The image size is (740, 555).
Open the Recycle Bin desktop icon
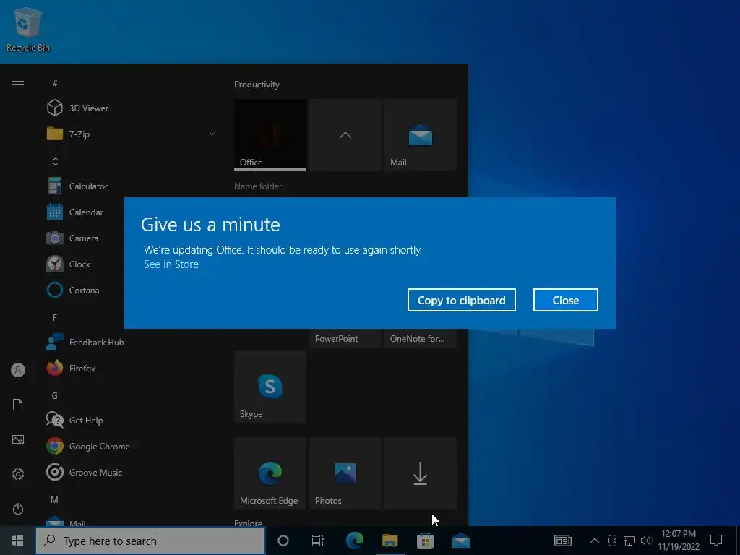click(x=28, y=30)
